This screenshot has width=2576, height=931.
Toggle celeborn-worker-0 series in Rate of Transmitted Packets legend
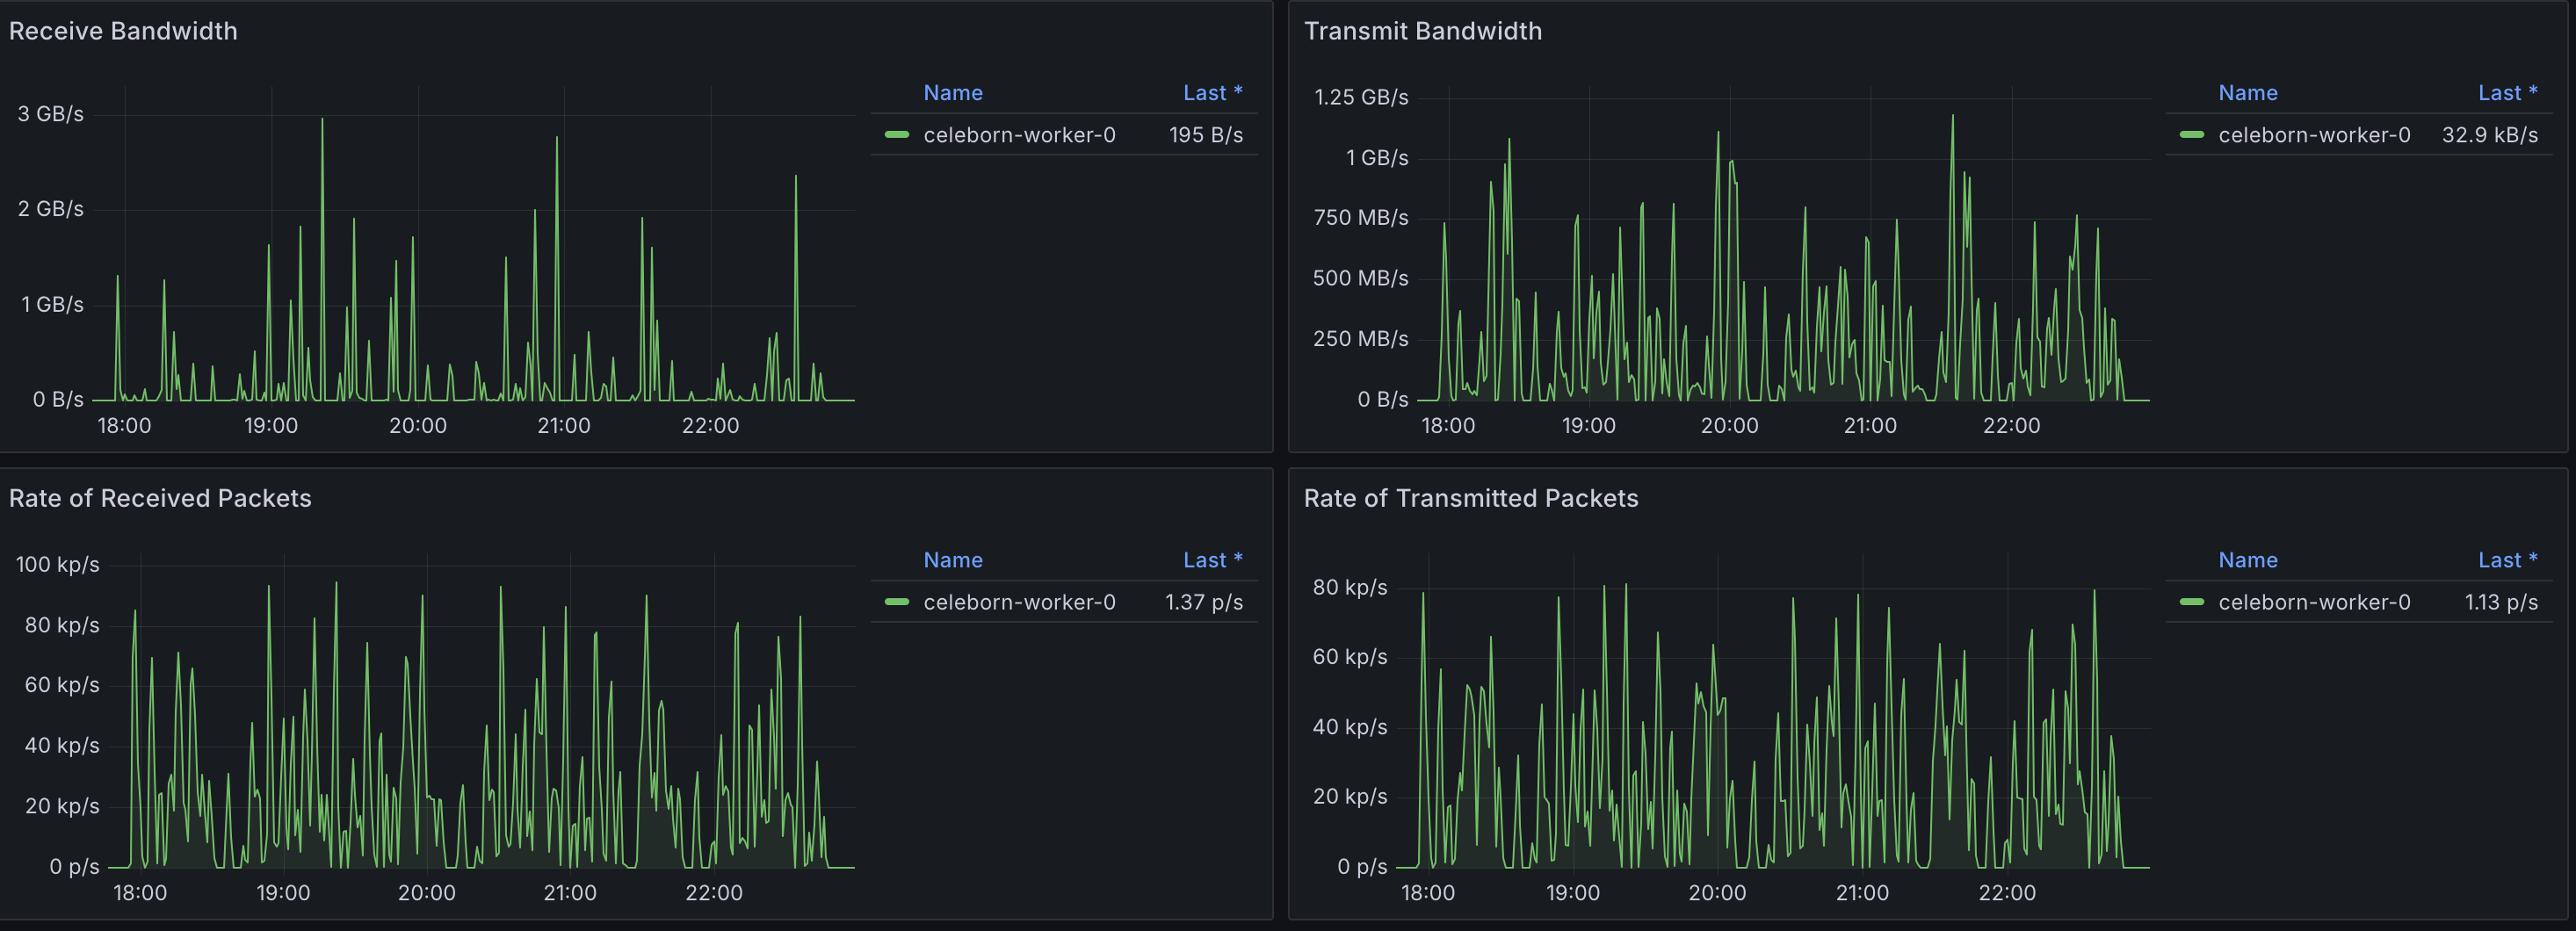coord(2313,602)
